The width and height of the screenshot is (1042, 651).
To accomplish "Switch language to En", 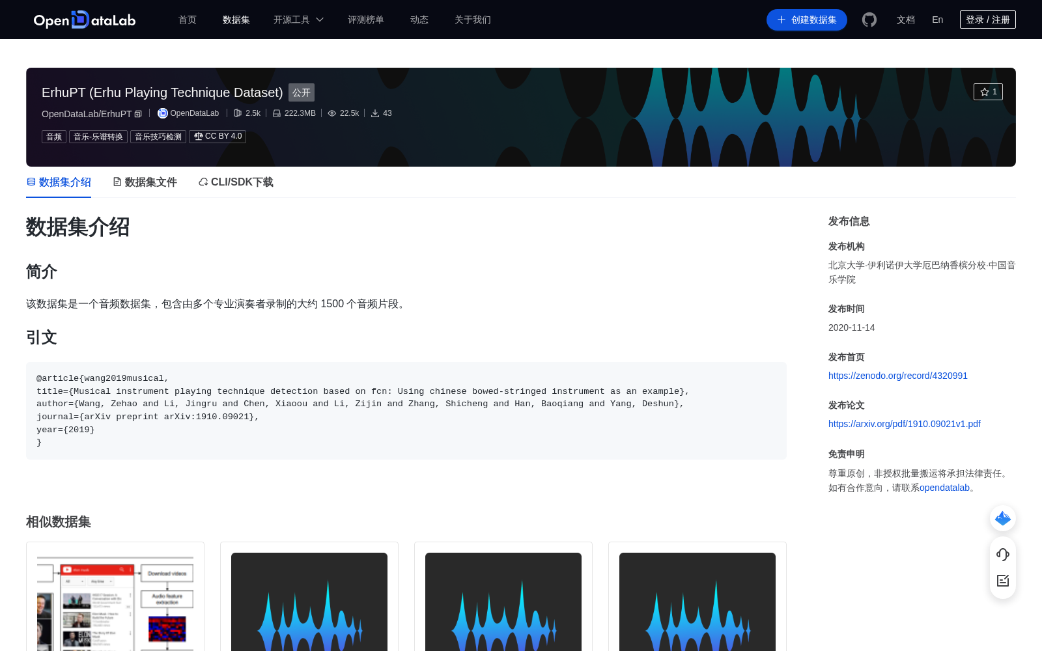I will click(x=938, y=20).
